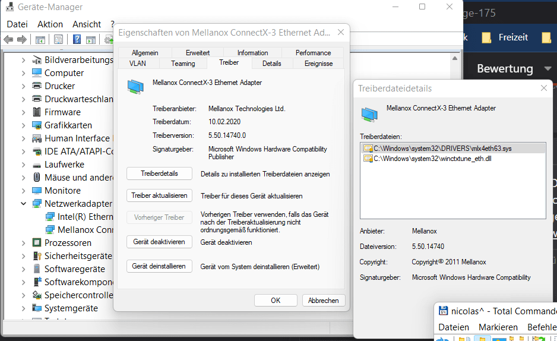Click the Speichercontroller icon
Screen dimensions: 557x341
click(37, 295)
